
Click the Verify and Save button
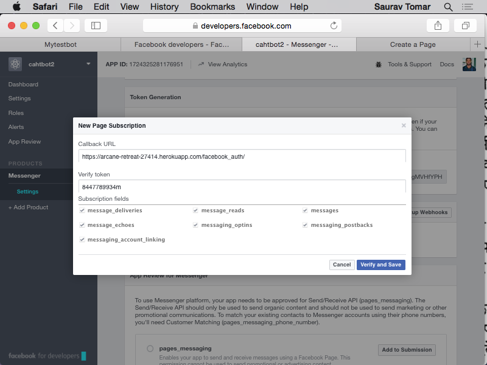381,265
